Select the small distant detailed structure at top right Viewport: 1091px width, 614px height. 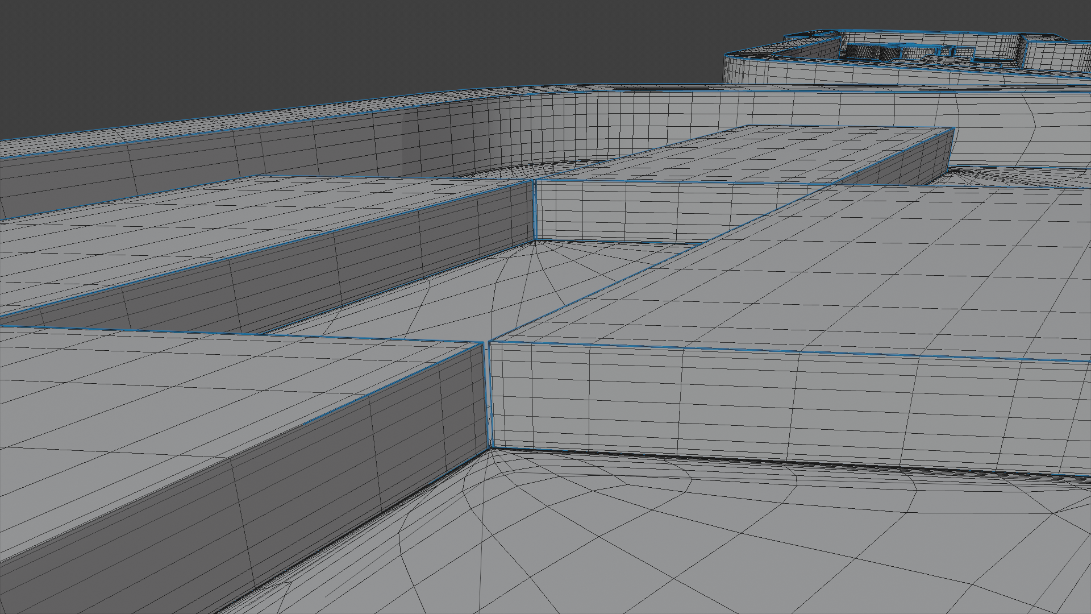click(x=909, y=52)
